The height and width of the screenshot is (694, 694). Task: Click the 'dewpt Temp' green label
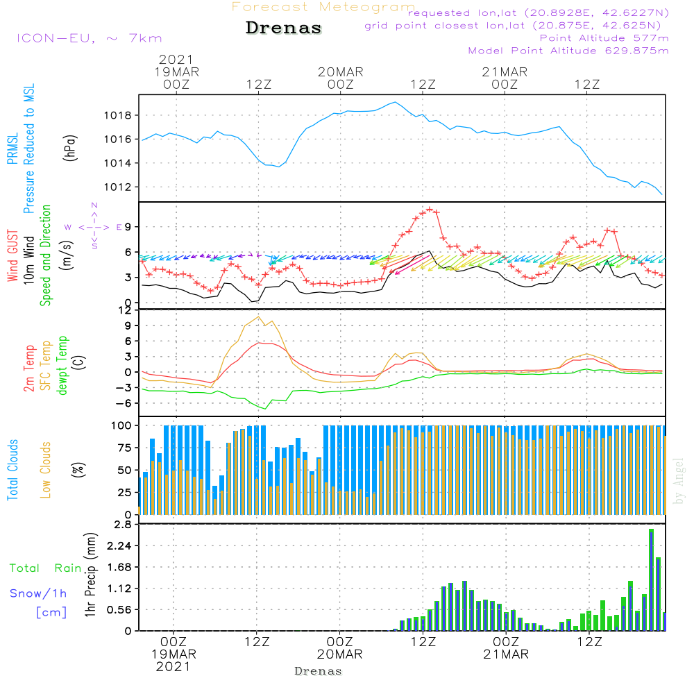tap(62, 365)
